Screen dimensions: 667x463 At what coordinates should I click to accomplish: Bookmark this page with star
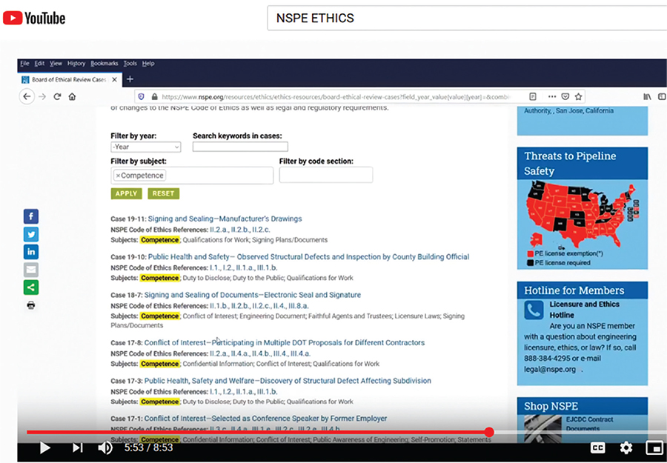pyautogui.click(x=578, y=96)
